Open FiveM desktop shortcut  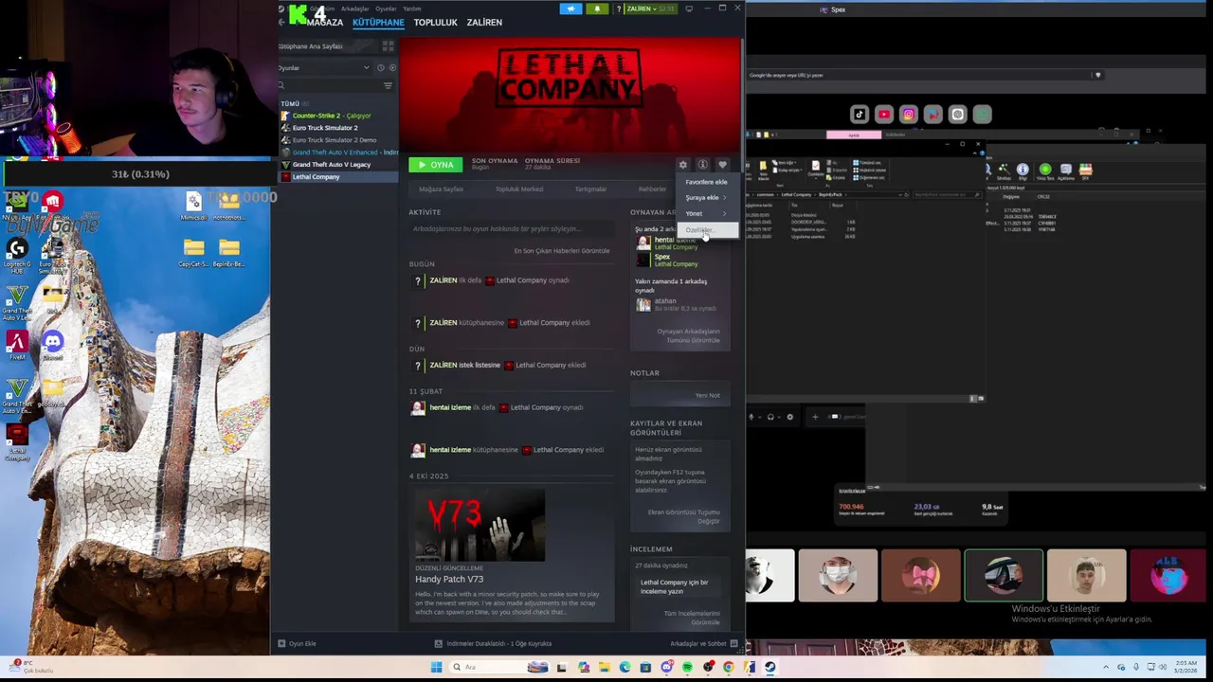click(x=17, y=346)
